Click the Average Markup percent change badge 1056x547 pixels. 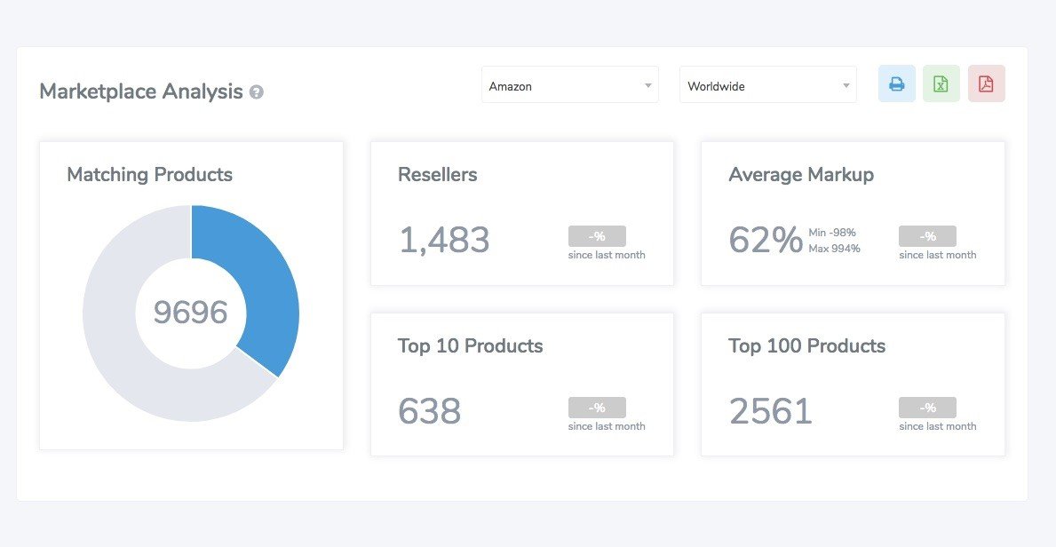pyautogui.click(x=927, y=236)
